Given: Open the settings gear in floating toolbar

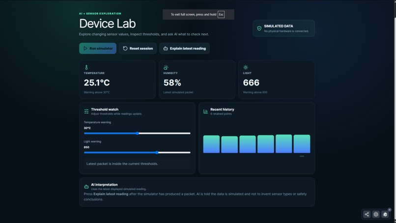Looking at the screenshot, I should 376,215.
